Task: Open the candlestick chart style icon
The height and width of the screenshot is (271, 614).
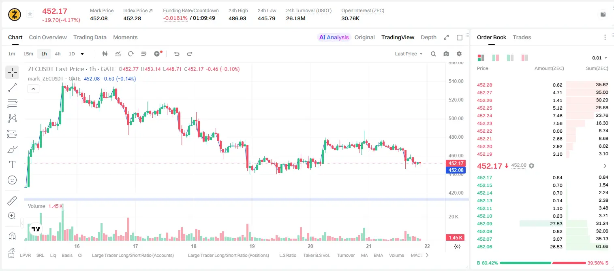Action: coord(105,54)
